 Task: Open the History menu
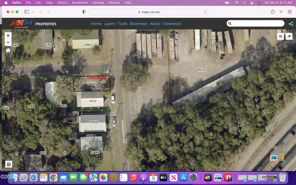tap(62, 3)
